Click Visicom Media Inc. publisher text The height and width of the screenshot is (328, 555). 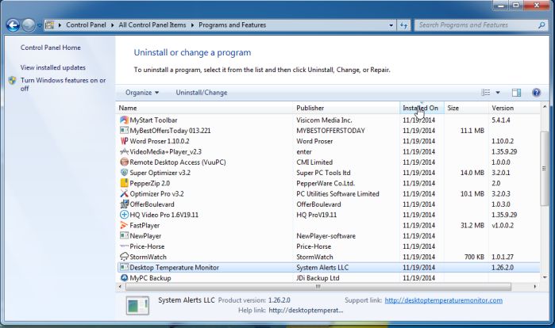pos(324,120)
